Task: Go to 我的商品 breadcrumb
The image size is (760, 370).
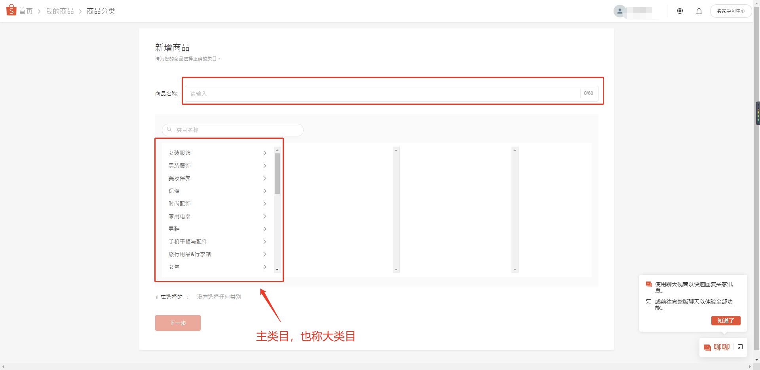Action: pos(60,11)
